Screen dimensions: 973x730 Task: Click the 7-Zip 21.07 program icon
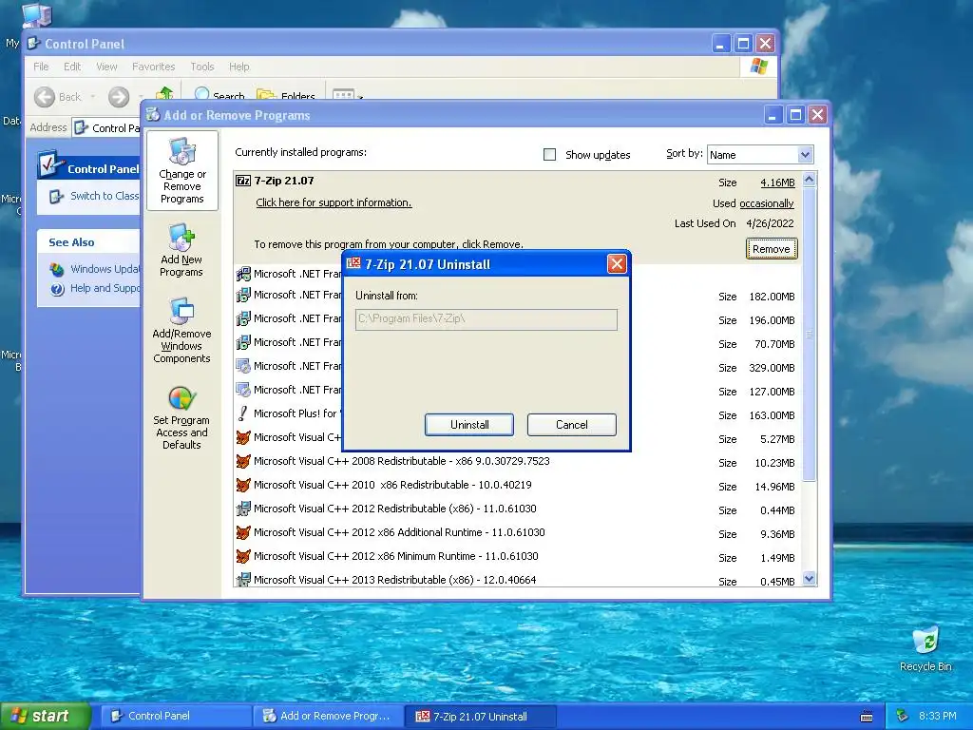(242, 181)
